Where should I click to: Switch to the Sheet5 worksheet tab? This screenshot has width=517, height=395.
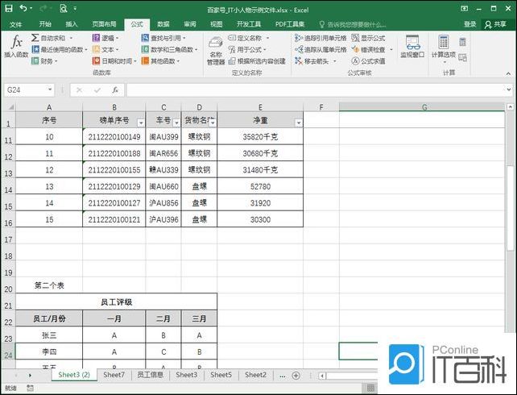tap(221, 375)
